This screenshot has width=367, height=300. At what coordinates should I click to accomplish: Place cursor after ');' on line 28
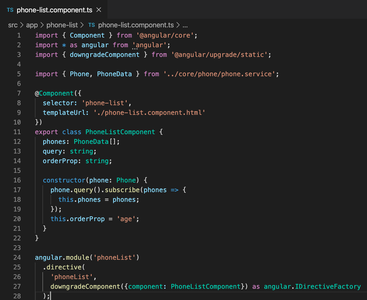[50, 296]
